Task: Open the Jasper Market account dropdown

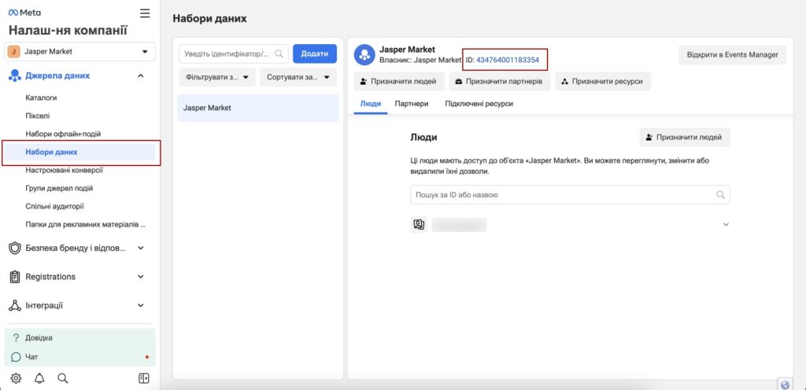Action: point(79,52)
